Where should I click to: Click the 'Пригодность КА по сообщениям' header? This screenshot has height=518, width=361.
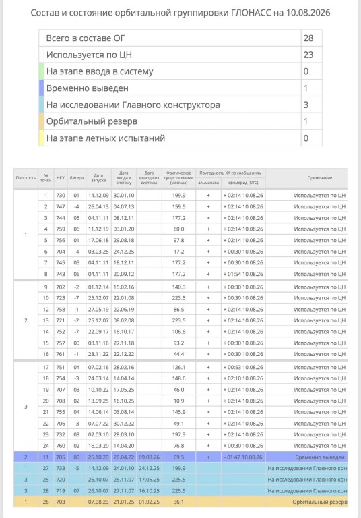coord(230,173)
